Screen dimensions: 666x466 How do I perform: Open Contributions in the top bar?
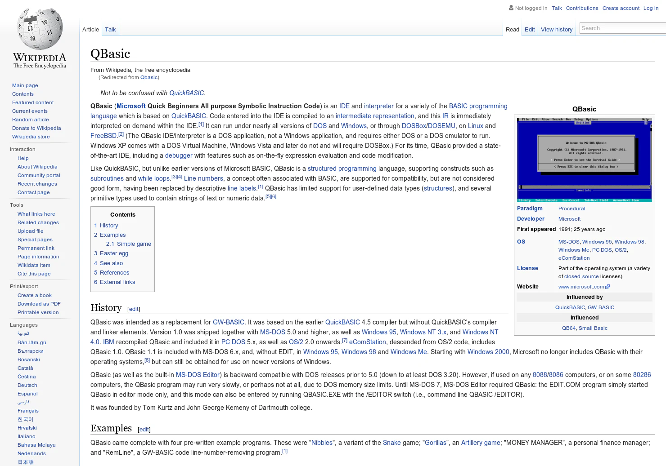click(x=582, y=8)
